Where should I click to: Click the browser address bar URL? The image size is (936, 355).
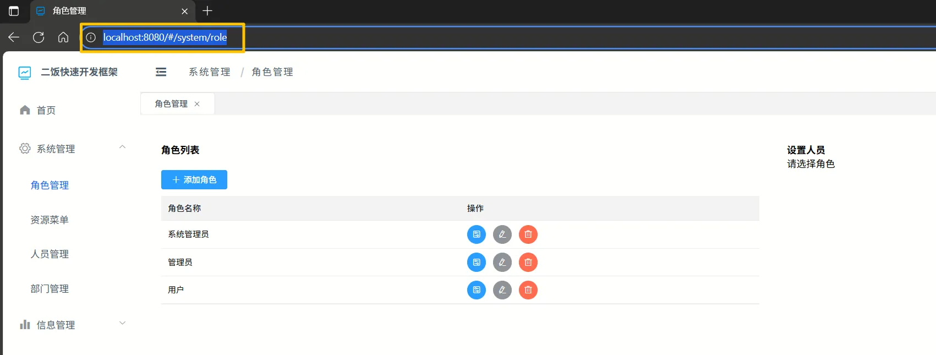click(x=165, y=37)
